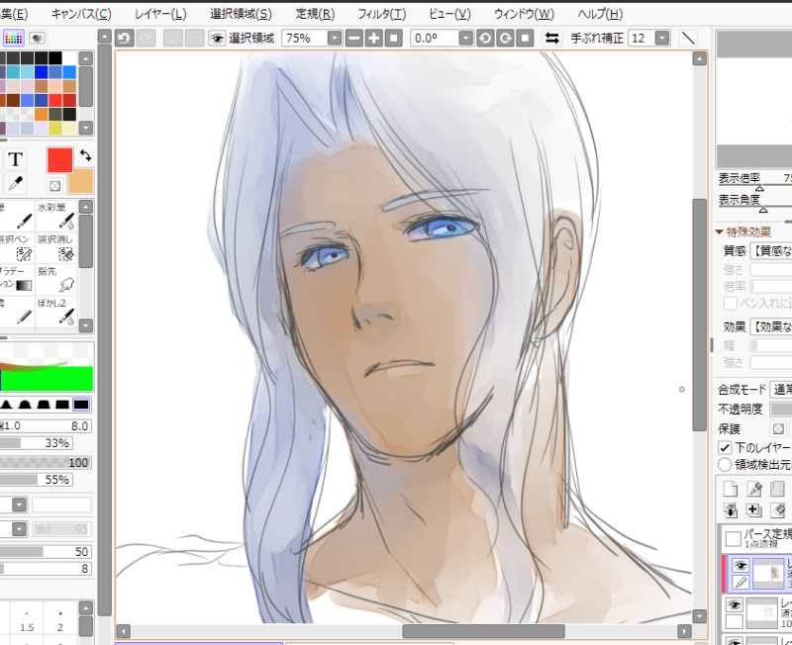Click the straight line drawing mode icon
The height and width of the screenshot is (645, 792).
[688, 39]
